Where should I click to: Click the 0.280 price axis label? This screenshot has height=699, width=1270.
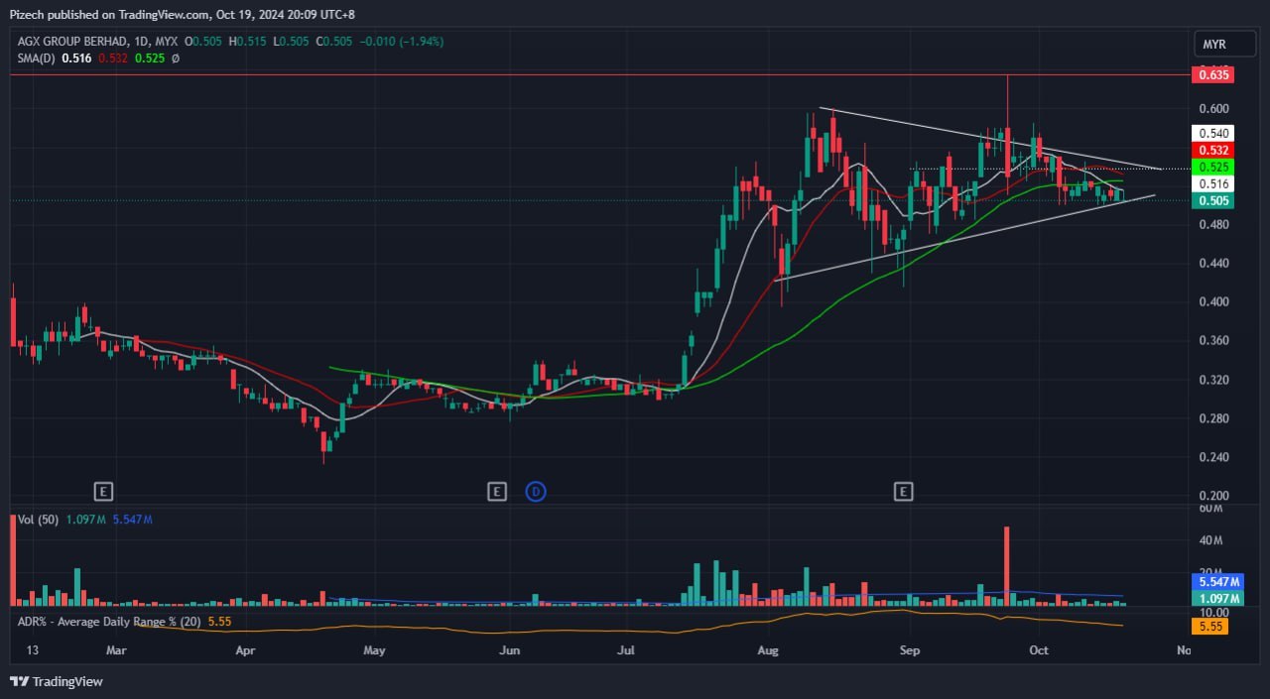click(x=1215, y=418)
